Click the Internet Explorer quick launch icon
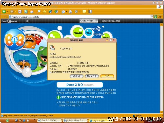The width and height of the screenshot is (164, 123). coord(24,120)
